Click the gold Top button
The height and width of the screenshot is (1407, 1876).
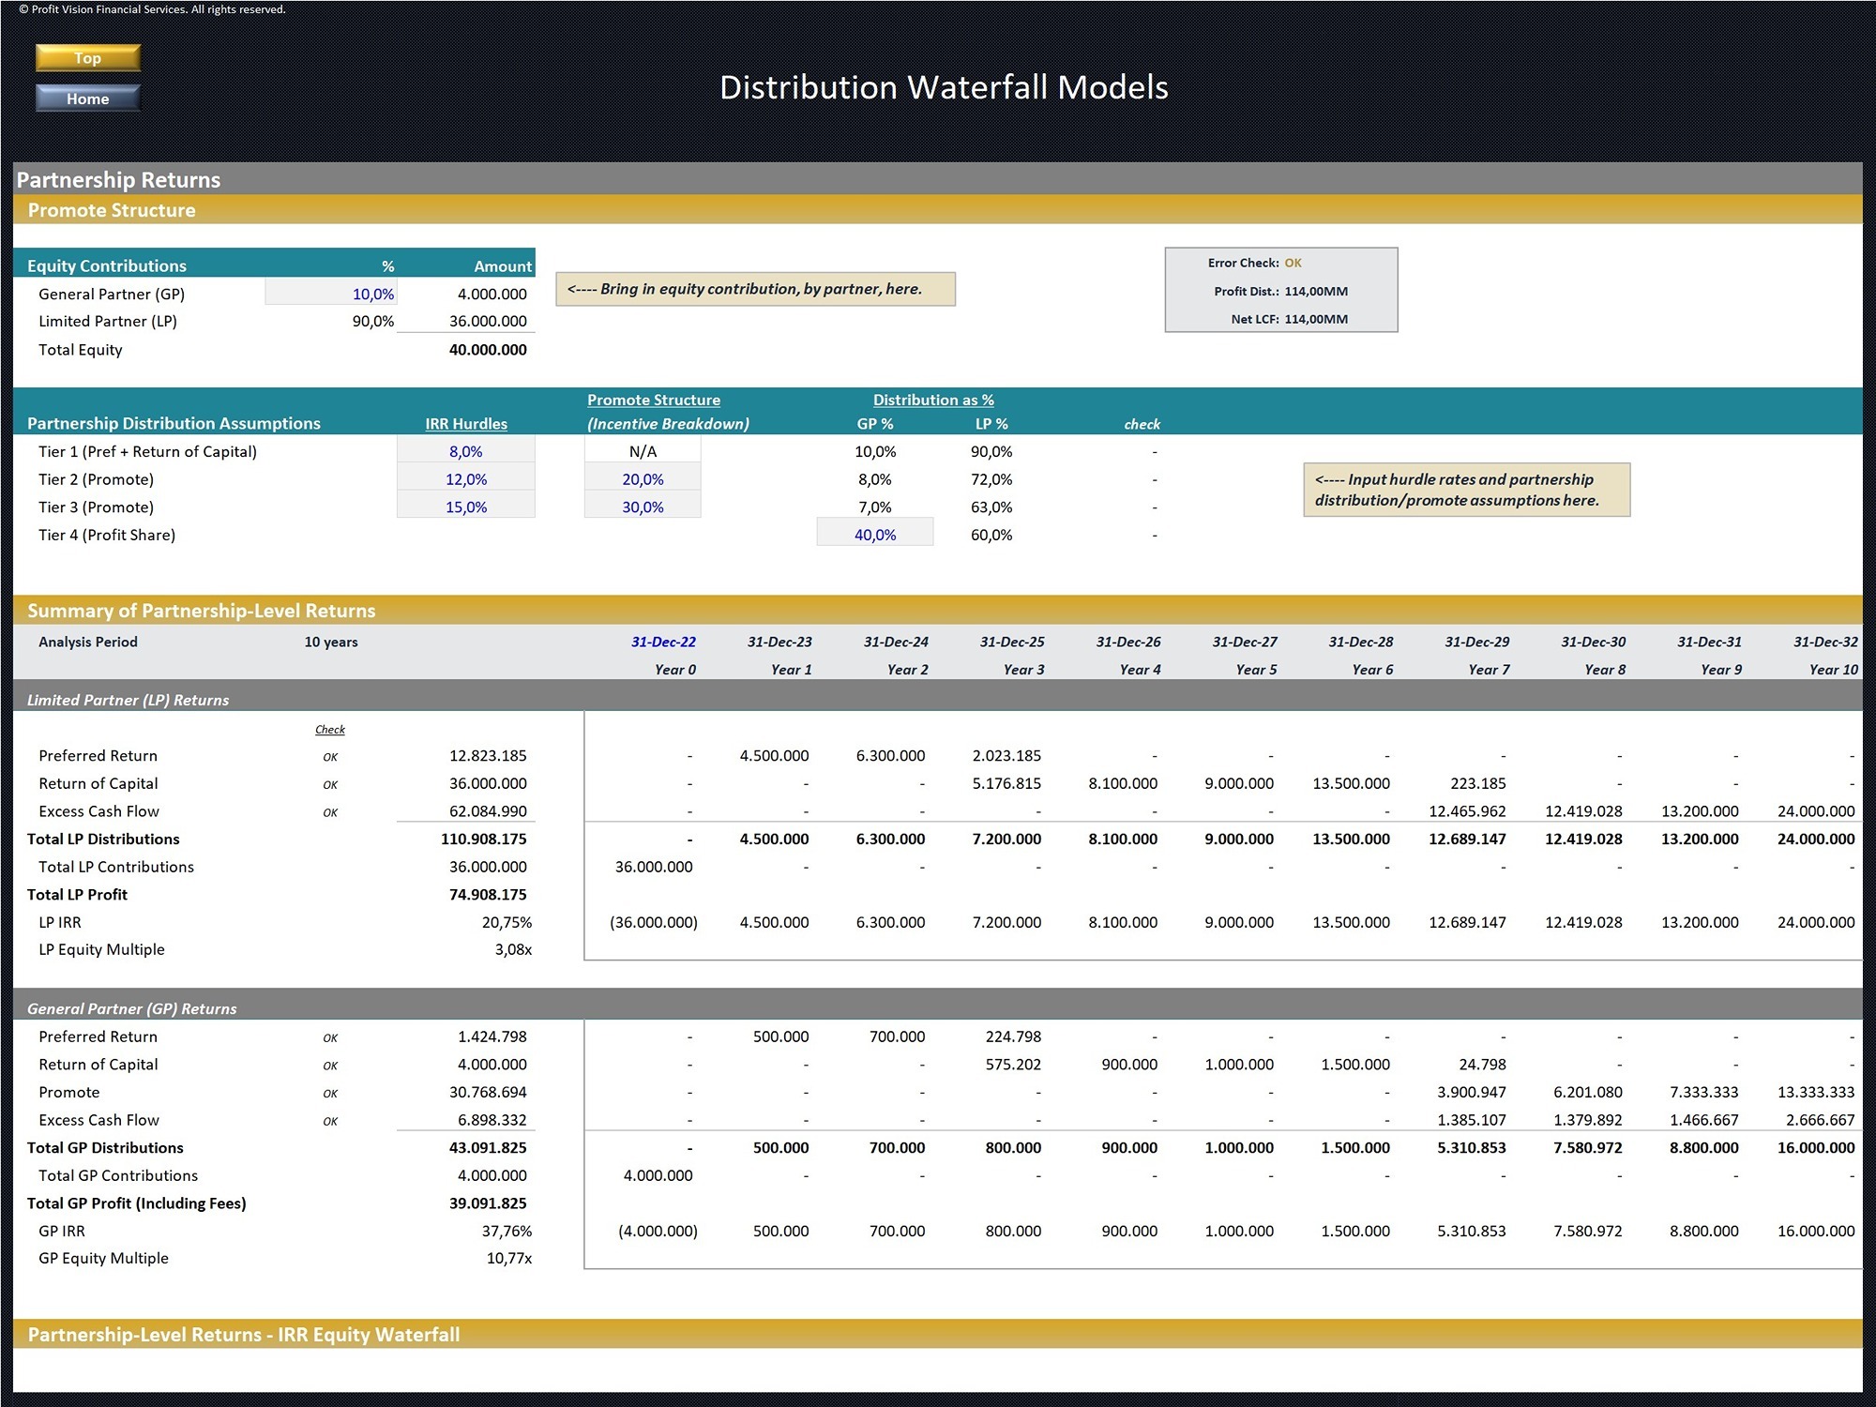[x=88, y=58]
